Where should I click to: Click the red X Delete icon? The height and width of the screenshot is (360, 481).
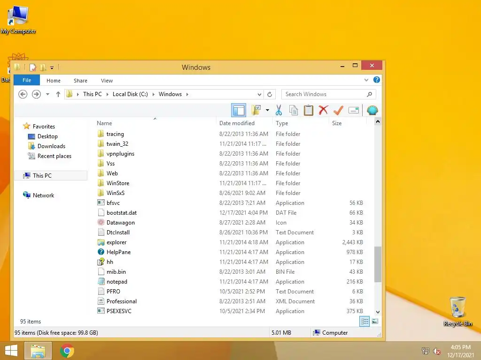pos(323,110)
